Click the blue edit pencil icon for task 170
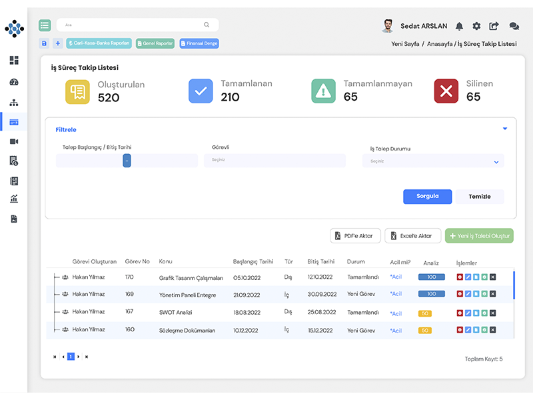Viewport: 533px width, 400px height. [468, 277]
